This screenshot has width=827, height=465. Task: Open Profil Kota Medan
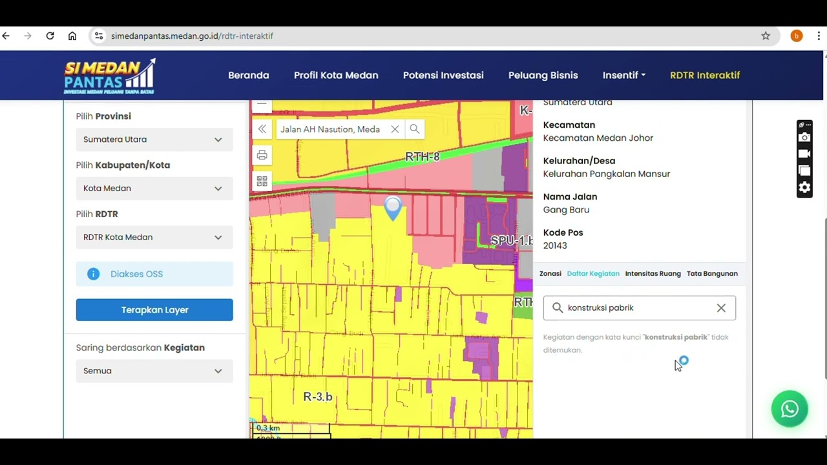[x=336, y=76]
